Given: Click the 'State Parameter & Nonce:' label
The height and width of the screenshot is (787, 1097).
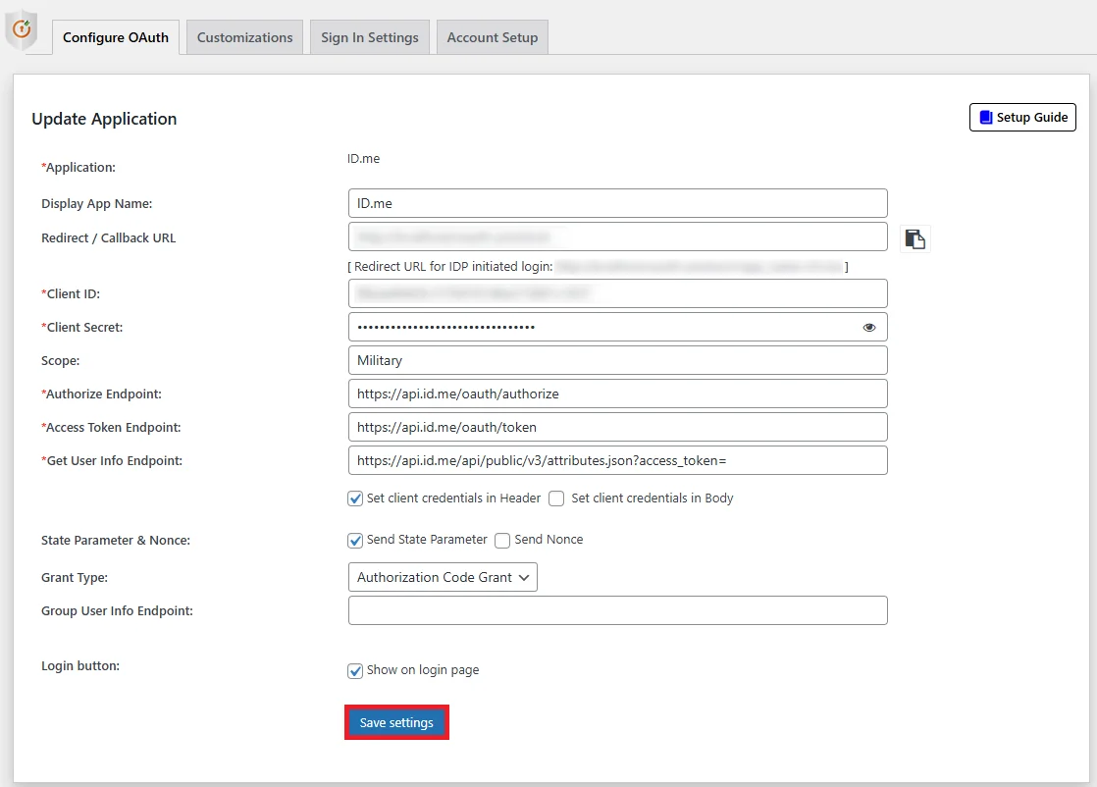Looking at the screenshot, I should (x=116, y=540).
